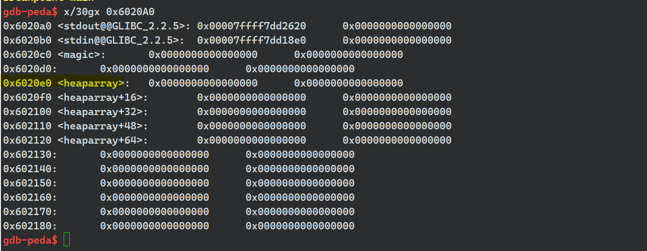
Task: Click the highlighted address 0x6020e0
Action: pyautogui.click(x=27, y=83)
